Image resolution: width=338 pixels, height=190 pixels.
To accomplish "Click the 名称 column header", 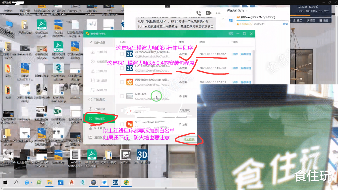I will (x=123, y=42).
